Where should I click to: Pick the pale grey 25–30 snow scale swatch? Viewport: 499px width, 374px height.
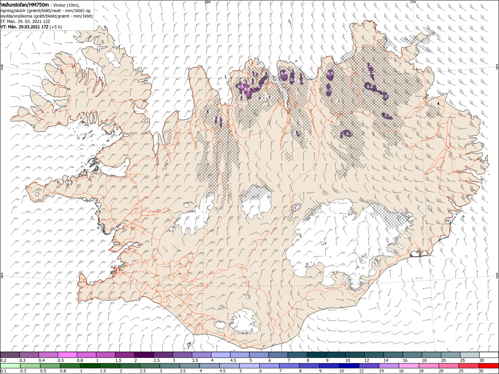coord(470,355)
